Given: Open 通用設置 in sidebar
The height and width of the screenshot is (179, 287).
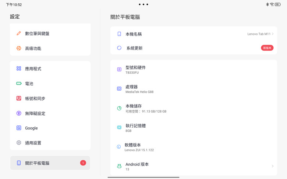Looking at the screenshot, I should click(x=50, y=143).
